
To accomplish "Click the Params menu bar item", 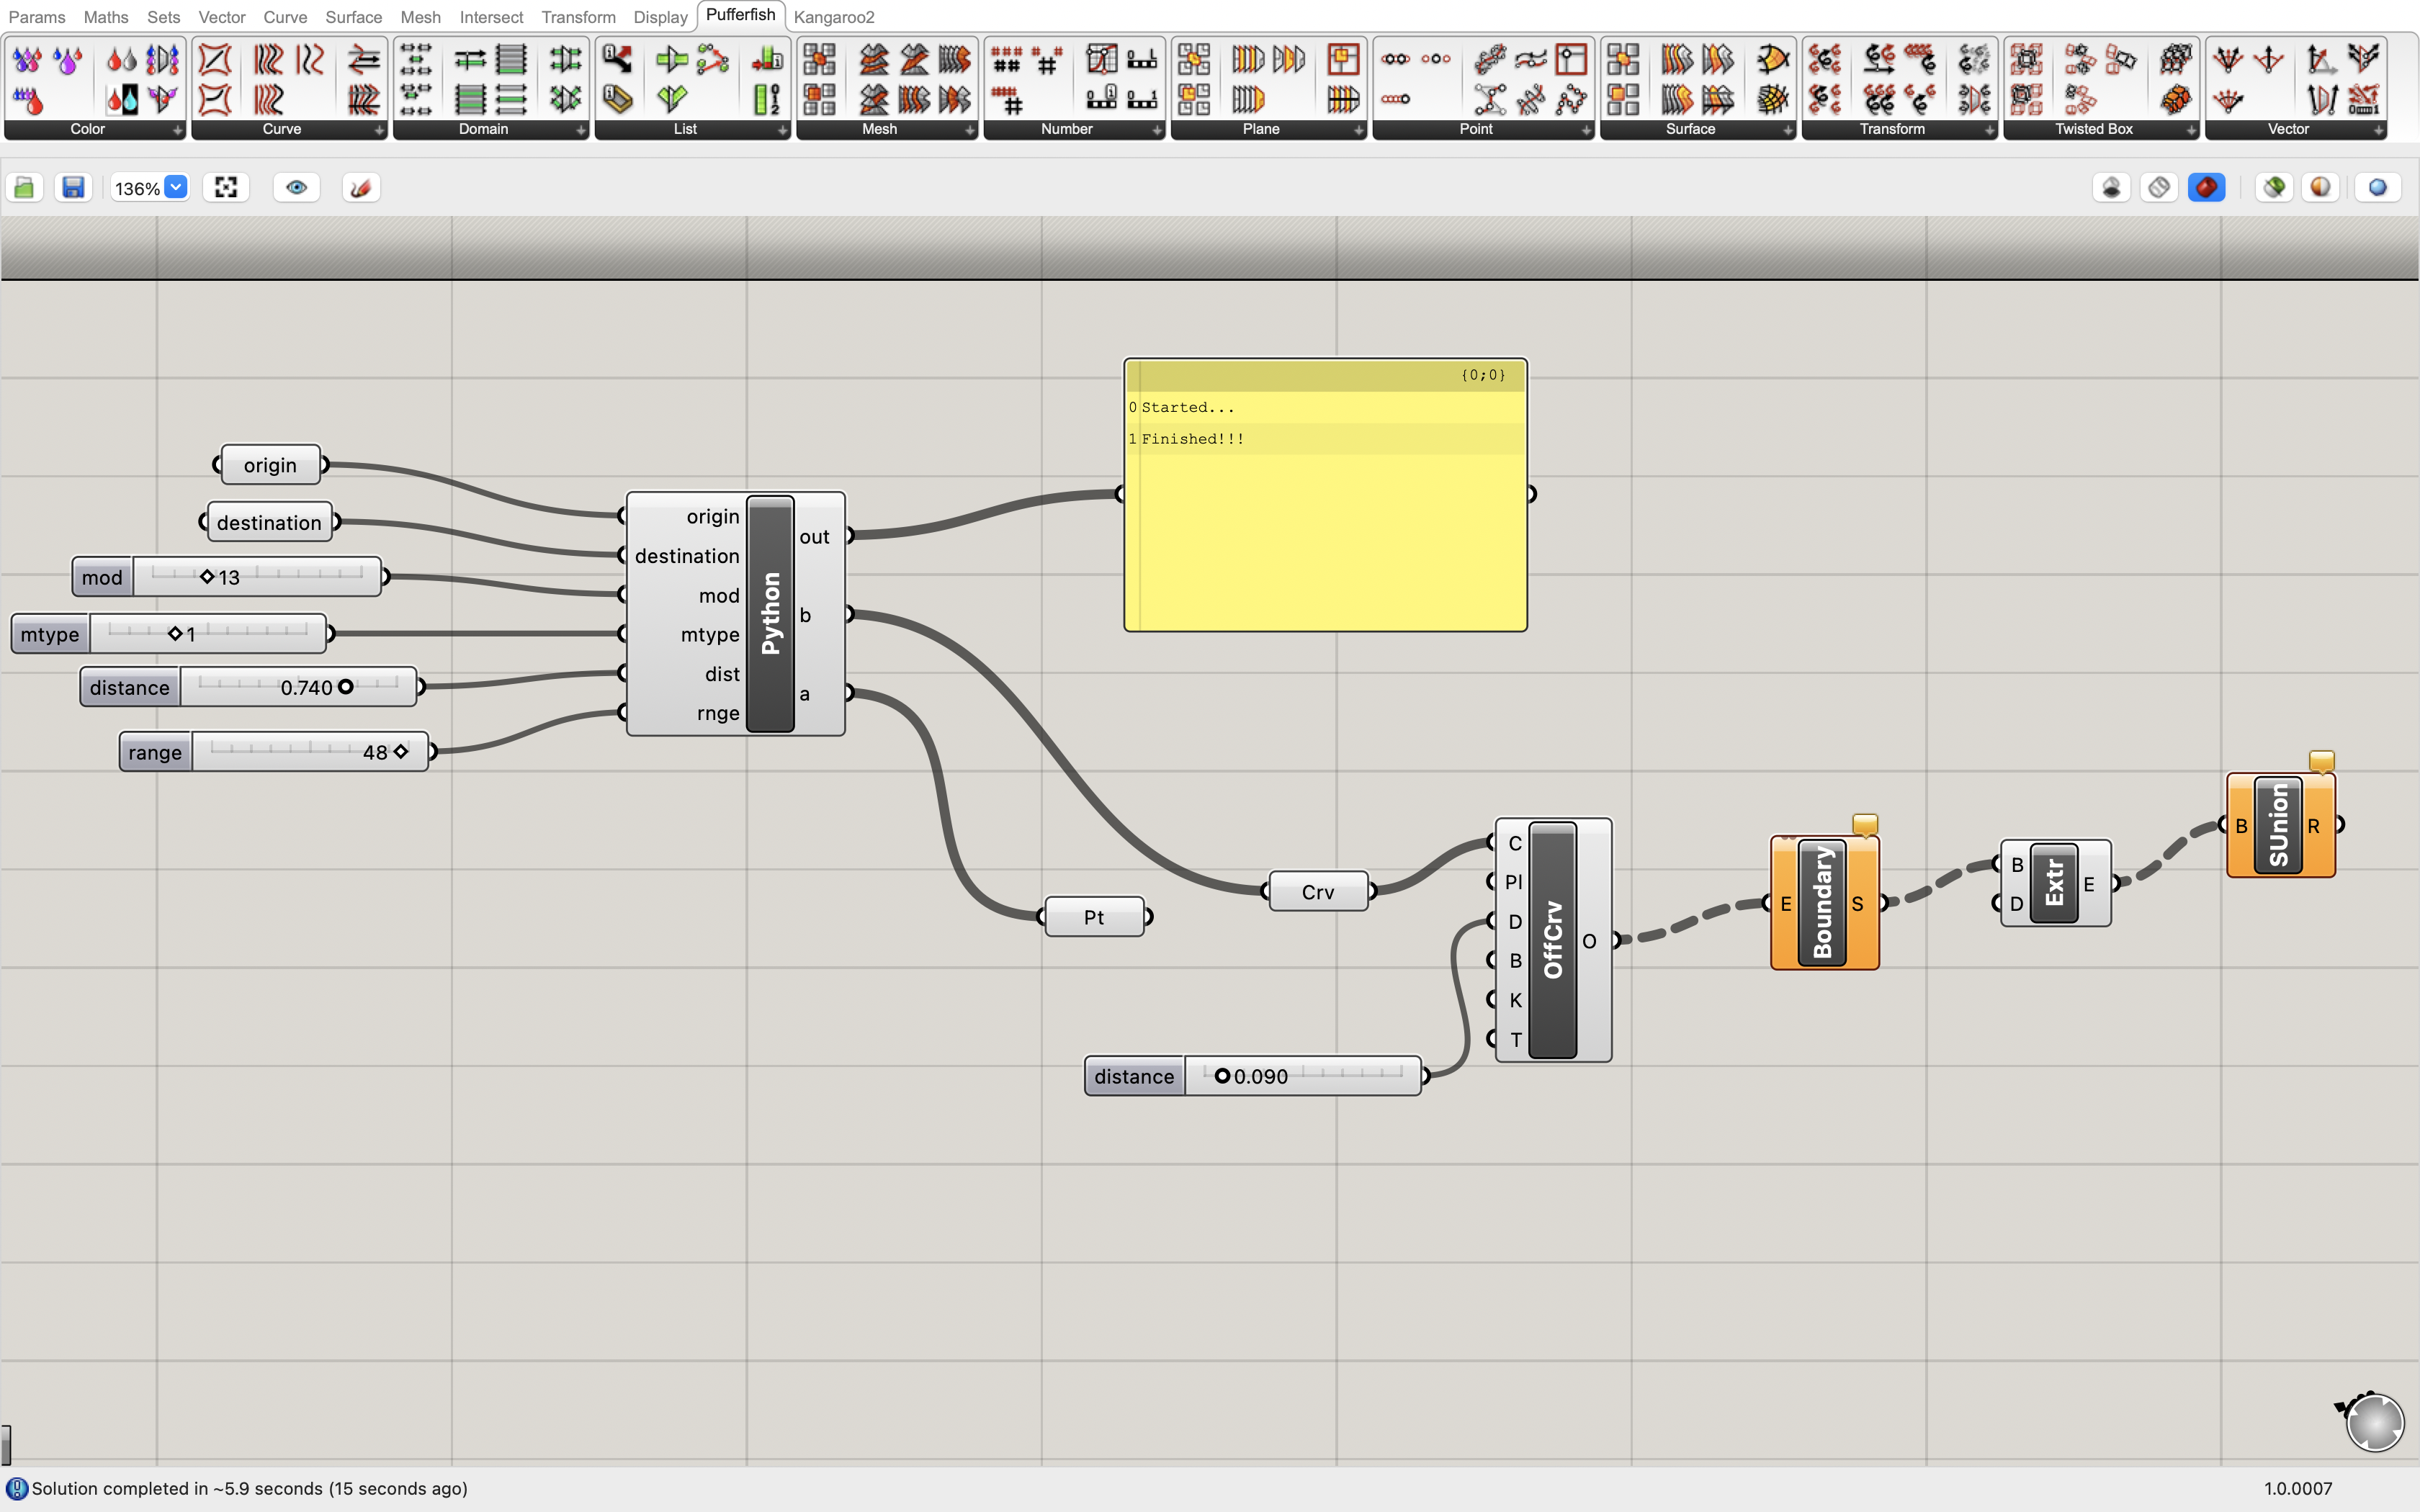I will [x=37, y=16].
